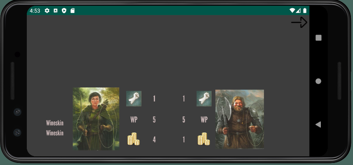Choose the second Wineskin item

55,133
